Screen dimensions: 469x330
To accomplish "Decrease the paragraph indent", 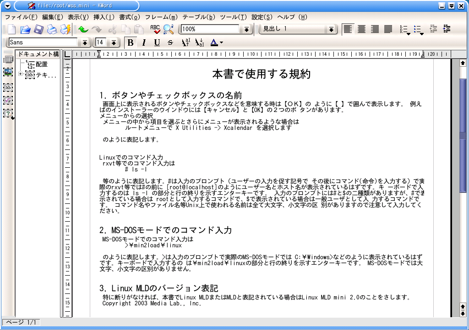I will [x=433, y=29].
